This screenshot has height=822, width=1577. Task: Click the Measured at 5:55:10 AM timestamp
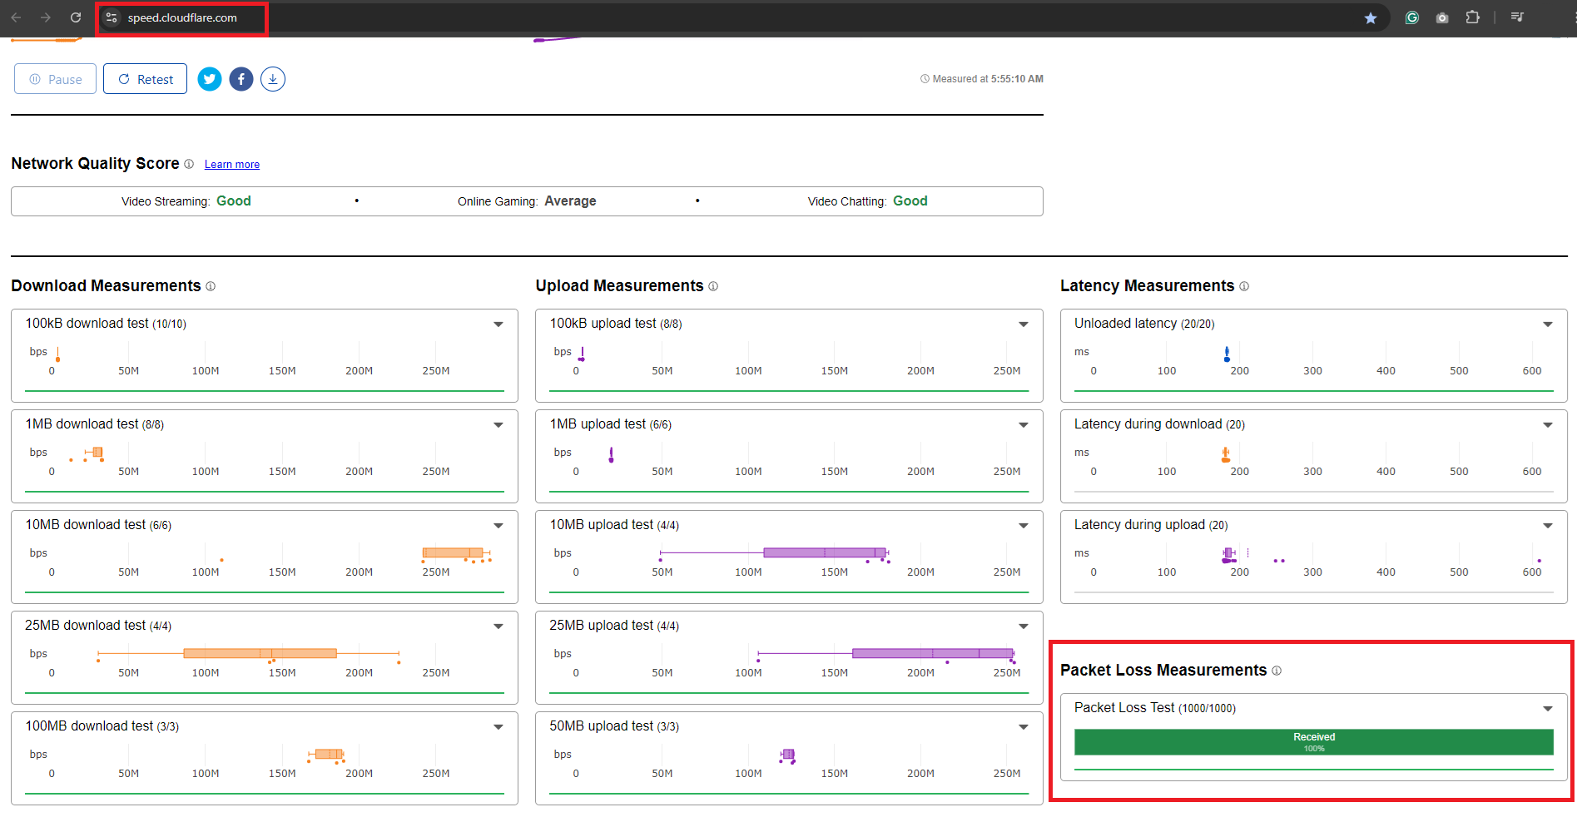tap(982, 79)
